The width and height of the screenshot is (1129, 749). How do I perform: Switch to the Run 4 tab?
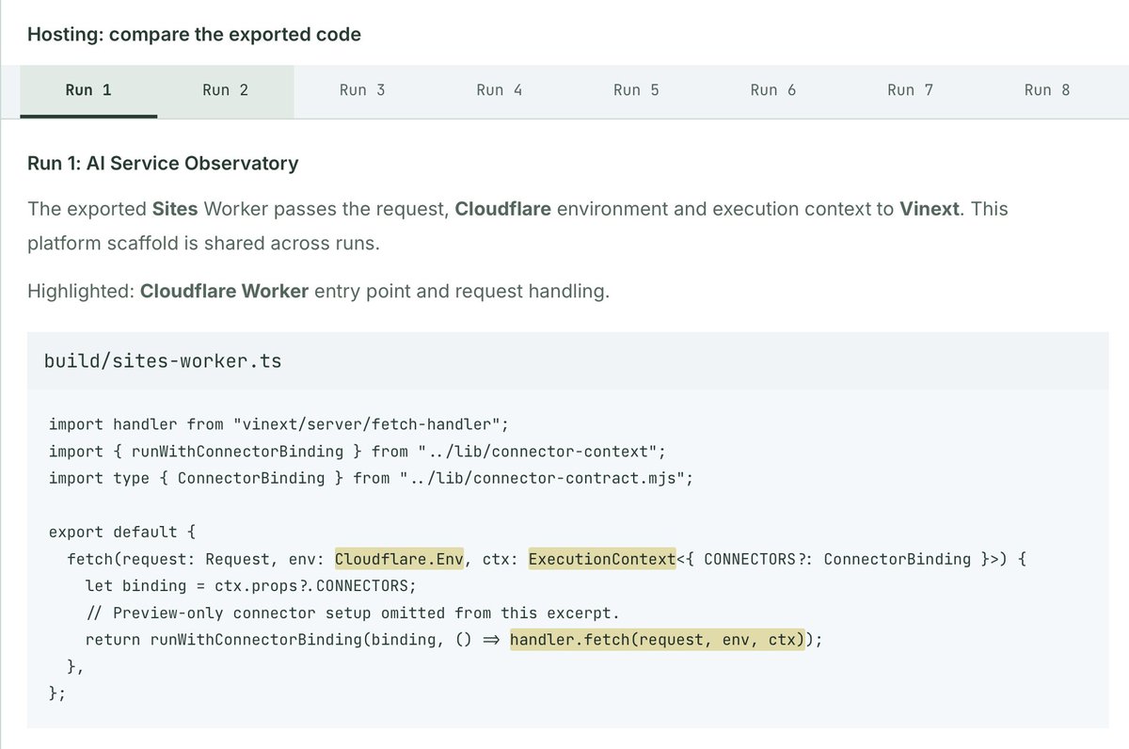click(x=500, y=90)
